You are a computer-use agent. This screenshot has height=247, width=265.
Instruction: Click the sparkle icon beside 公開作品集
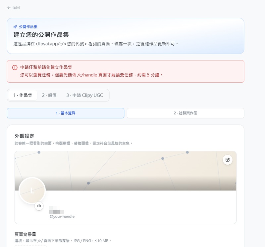15,27
